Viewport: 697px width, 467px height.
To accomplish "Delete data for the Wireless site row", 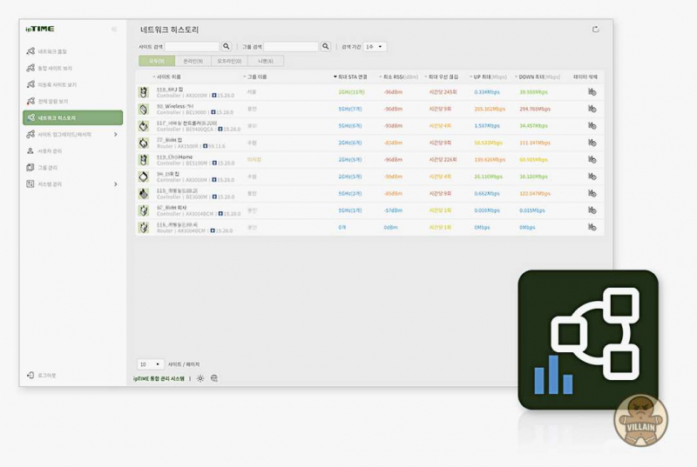I will tap(592, 109).
